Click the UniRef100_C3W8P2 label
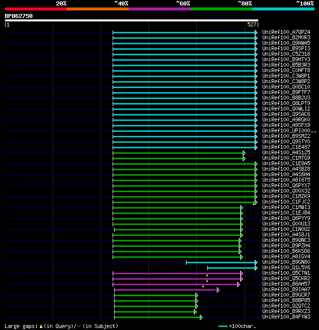Screen dimensions: 319x330 coord(286,82)
